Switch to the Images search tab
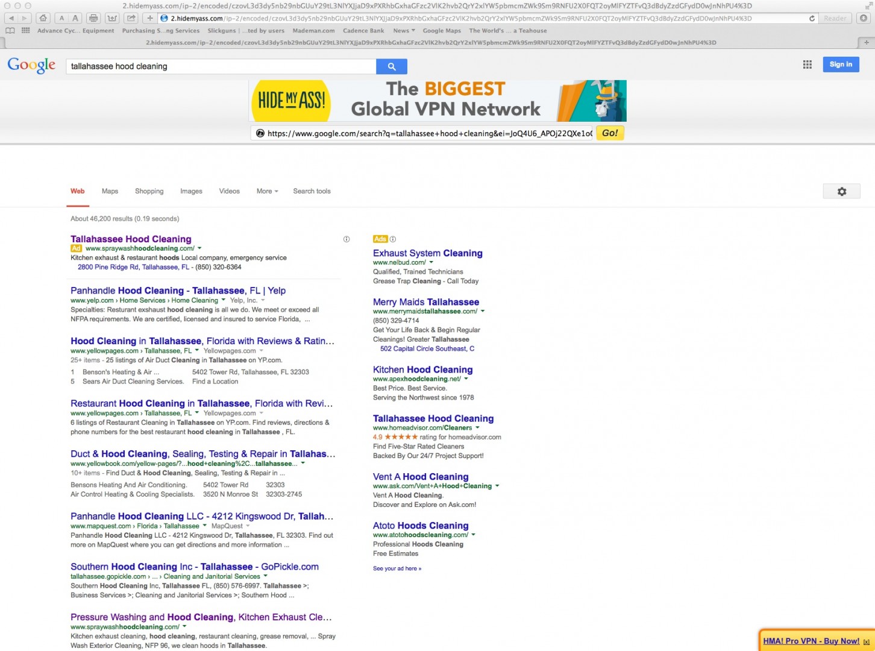875x651 pixels. (191, 191)
